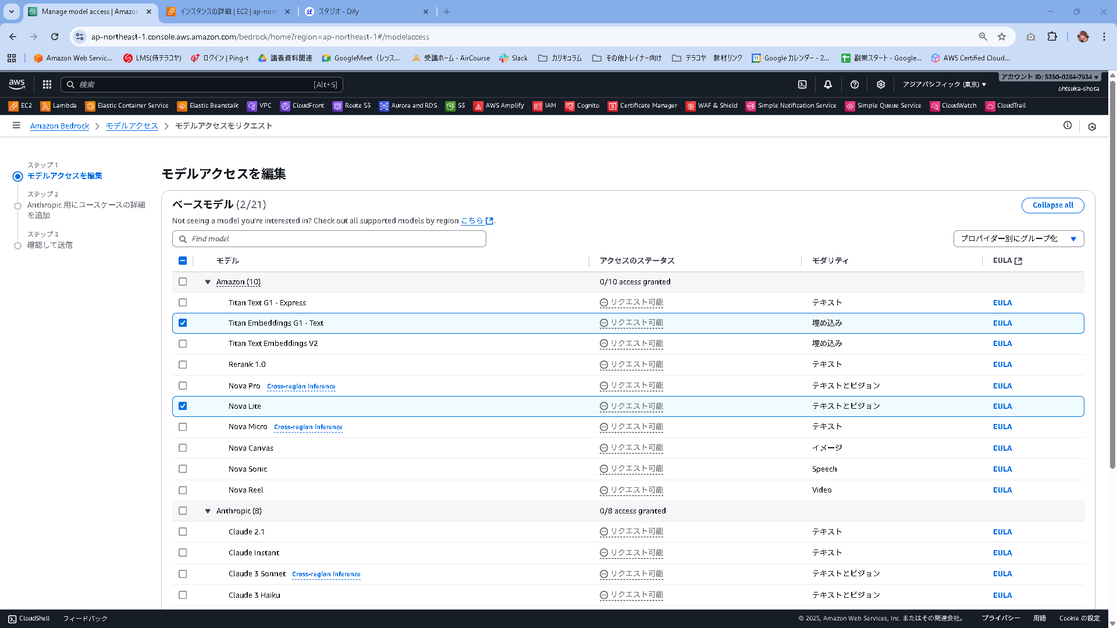Viewport: 1117px width, 628px height.
Task: Open the プロバイダー別にグループ化 dropdown
Action: point(1018,238)
